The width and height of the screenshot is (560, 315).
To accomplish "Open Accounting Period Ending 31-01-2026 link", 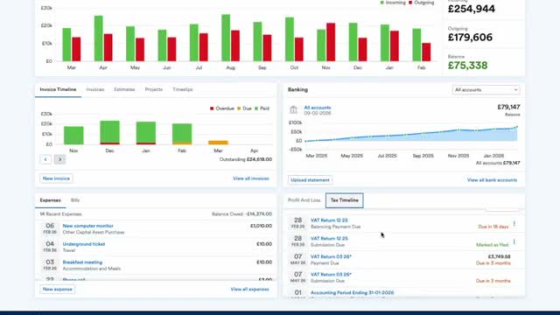I will point(352,292).
